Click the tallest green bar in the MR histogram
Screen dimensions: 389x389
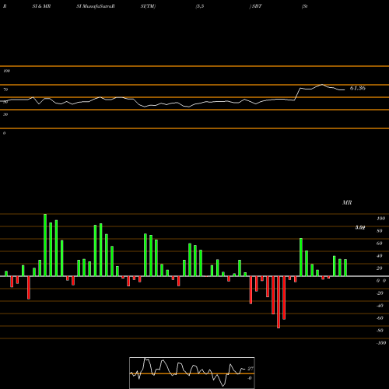(x=45, y=245)
